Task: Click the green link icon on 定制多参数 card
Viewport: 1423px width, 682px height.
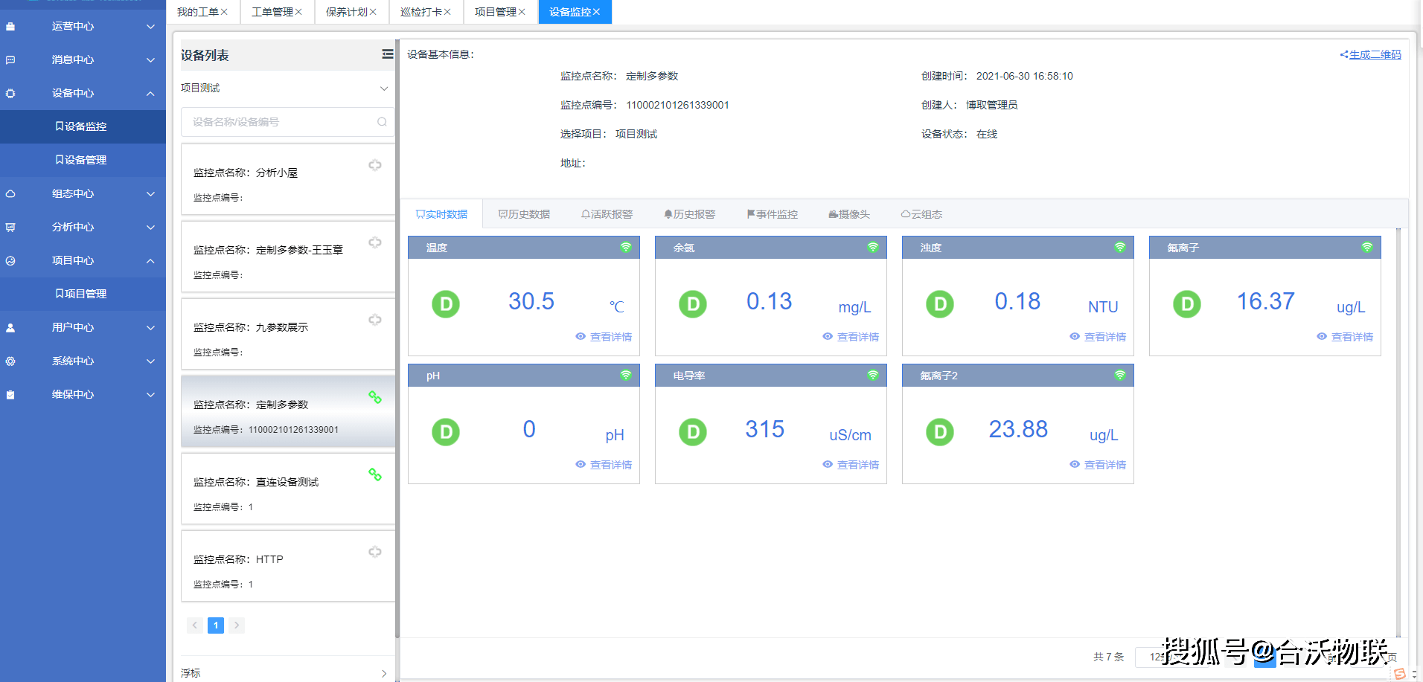Action: (375, 397)
